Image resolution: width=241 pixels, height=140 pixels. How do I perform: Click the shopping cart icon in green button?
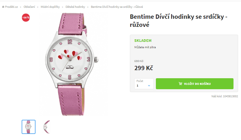click(x=180, y=84)
